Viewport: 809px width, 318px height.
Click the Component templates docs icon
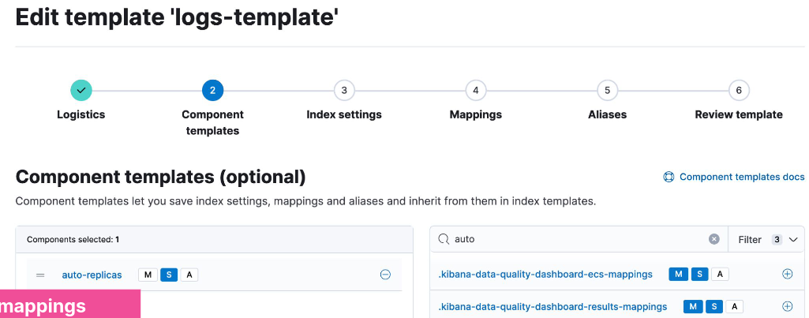[x=669, y=178]
